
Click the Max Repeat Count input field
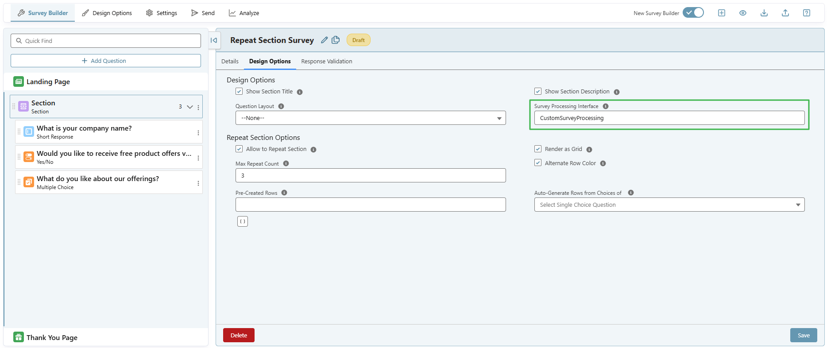pos(371,175)
